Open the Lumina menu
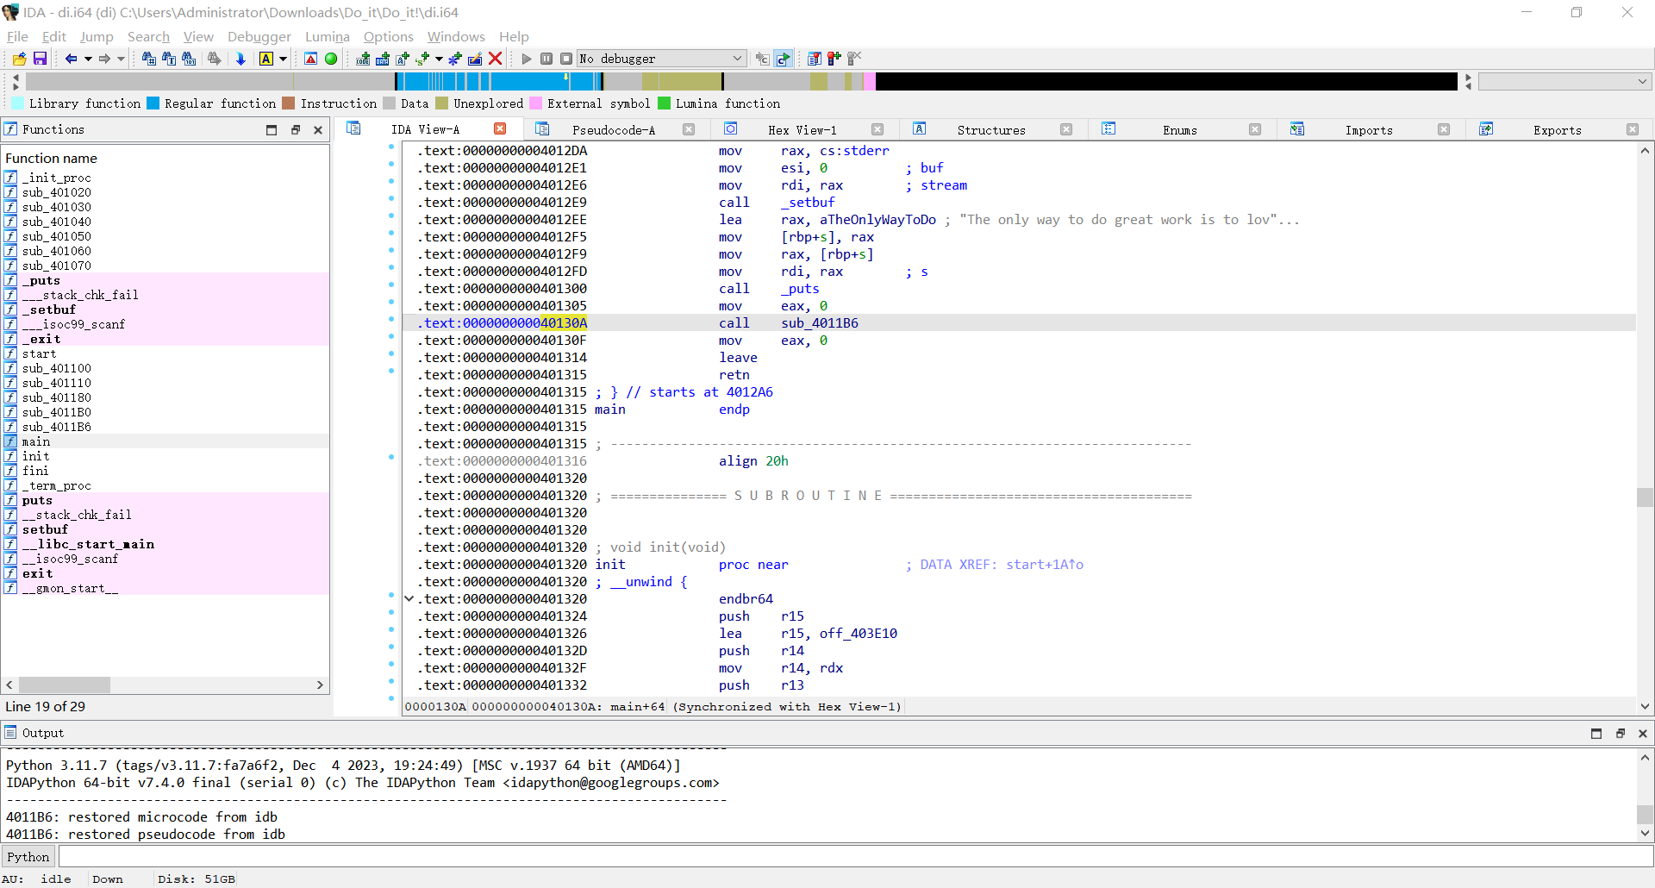 [328, 36]
